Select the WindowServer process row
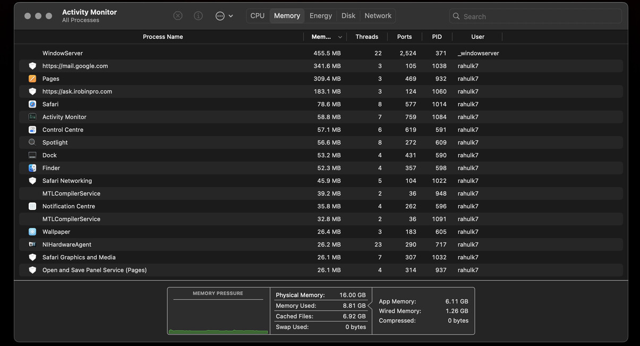 [x=321, y=53]
